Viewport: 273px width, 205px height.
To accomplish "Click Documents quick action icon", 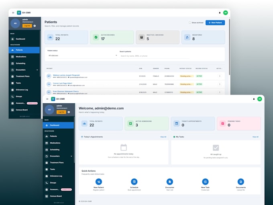I will (241, 182).
